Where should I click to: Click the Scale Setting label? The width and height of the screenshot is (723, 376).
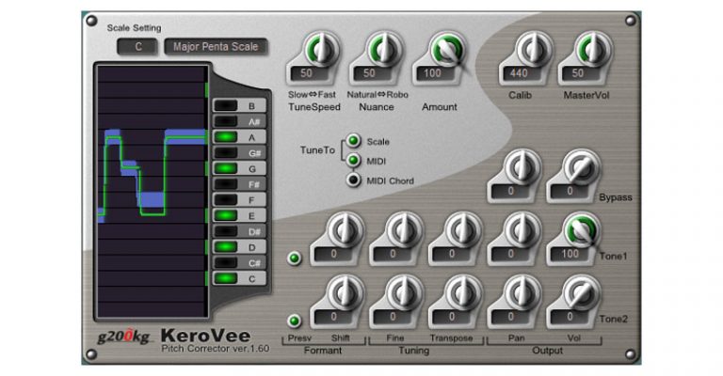(x=135, y=28)
